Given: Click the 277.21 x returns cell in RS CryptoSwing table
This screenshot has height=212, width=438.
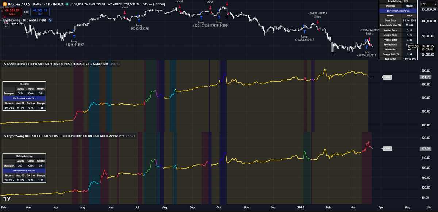Looking at the screenshot, I should point(9,180).
